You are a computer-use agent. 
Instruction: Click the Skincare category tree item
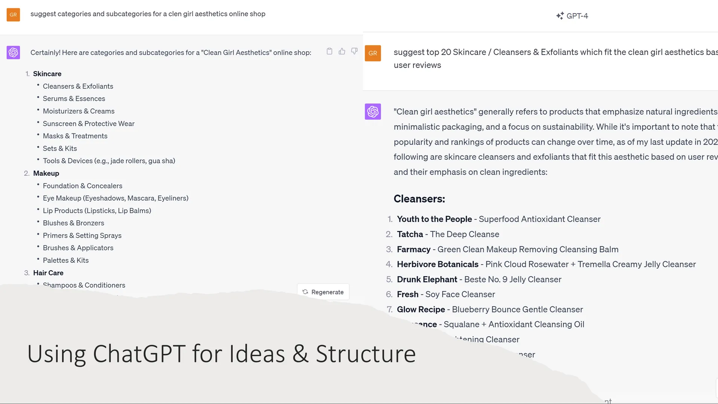(47, 73)
